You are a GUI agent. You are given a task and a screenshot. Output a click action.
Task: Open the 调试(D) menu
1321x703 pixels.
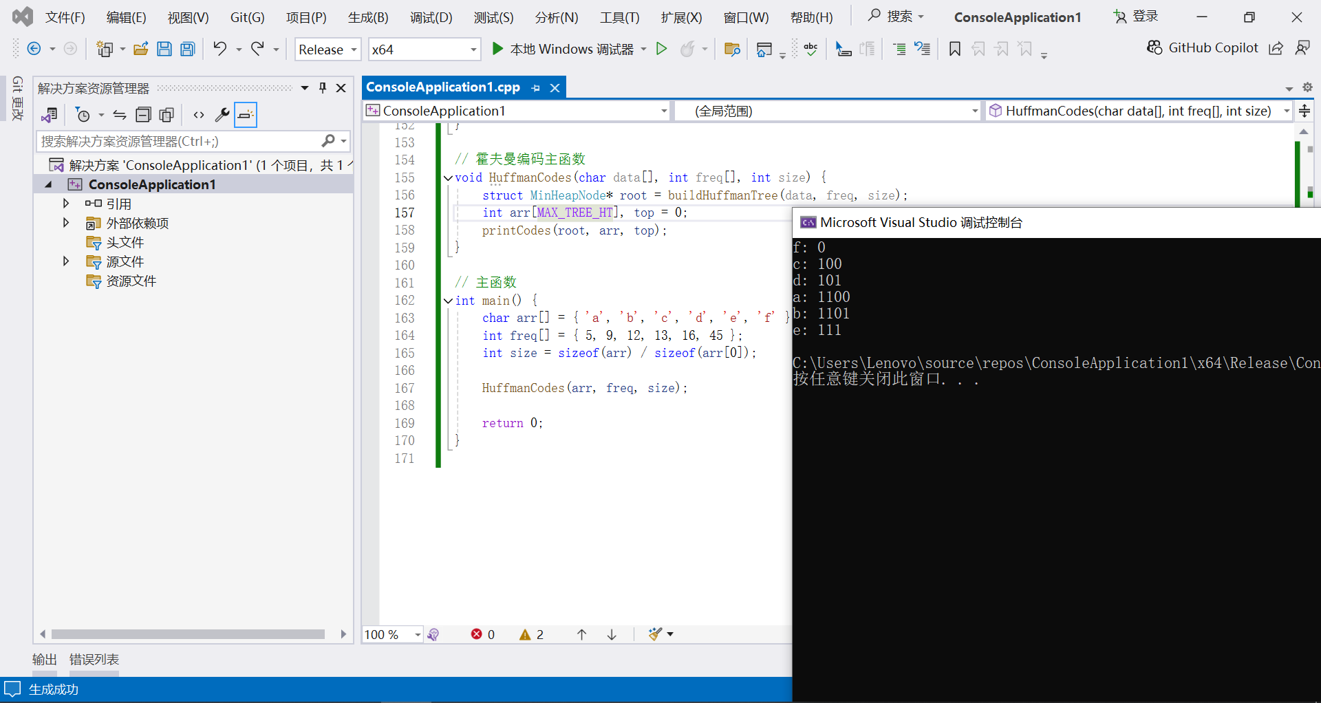click(x=431, y=17)
